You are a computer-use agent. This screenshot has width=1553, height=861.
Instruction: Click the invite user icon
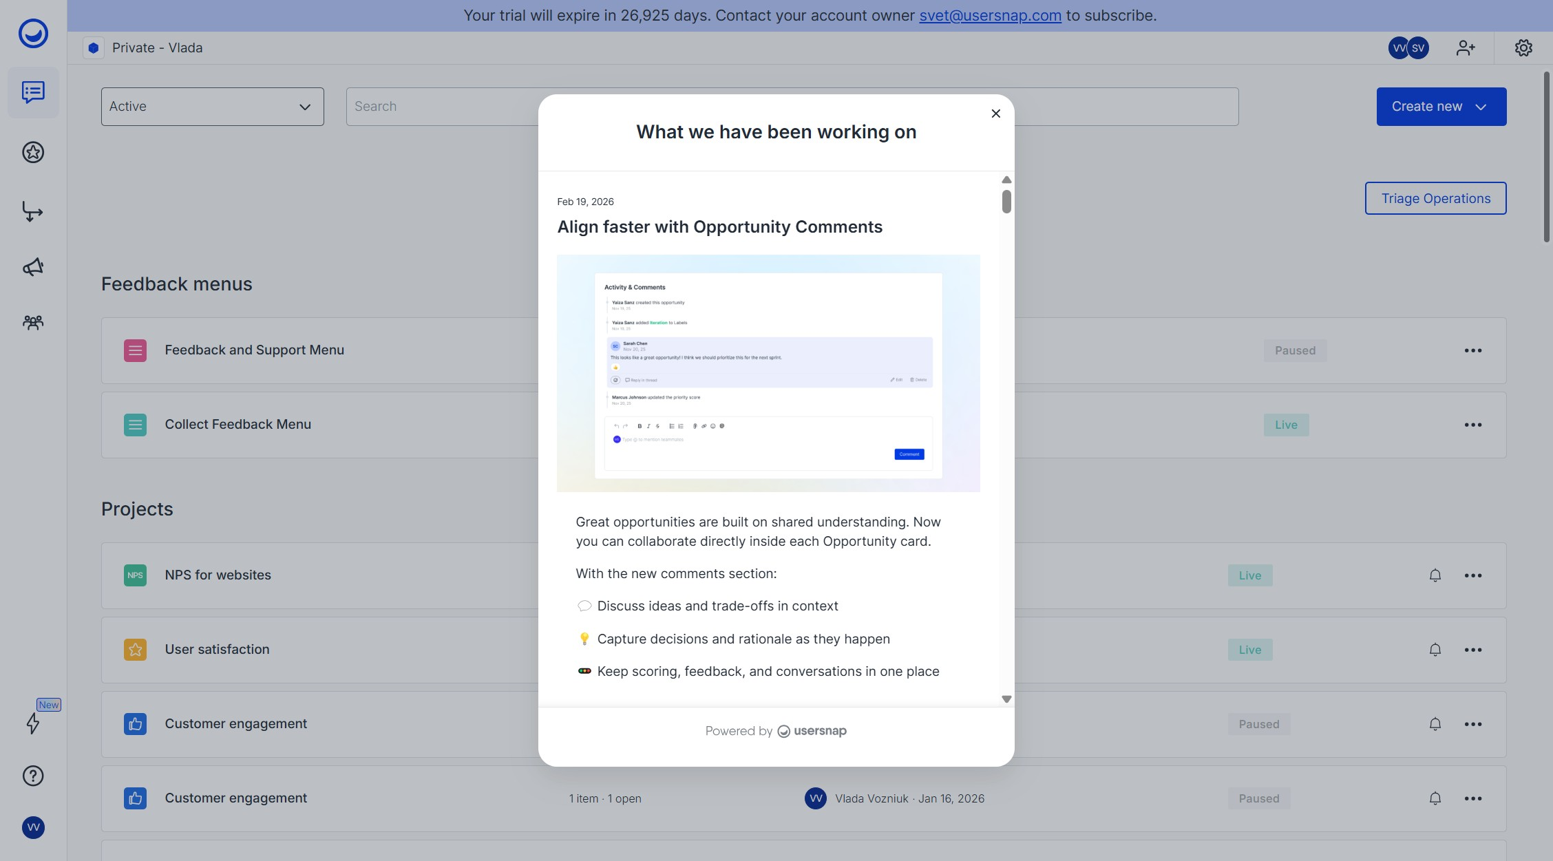[1466, 47]
